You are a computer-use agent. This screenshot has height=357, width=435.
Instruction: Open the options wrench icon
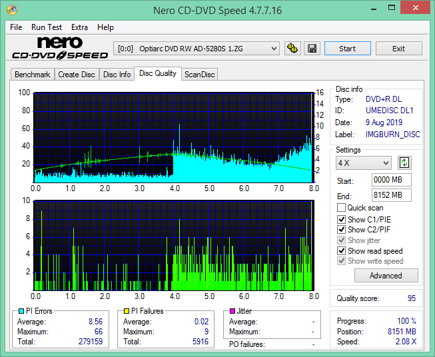[x=292, y=49]
